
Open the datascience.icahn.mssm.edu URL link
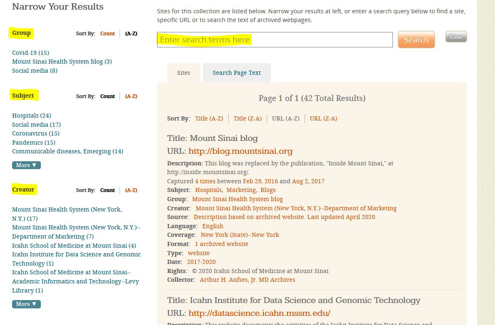coord(259,313)
